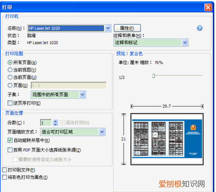216x192 pixels.
Task: Enable 按照 PDF 页面大小选择纸张来源(Z) checkbox
Action: 10,150
